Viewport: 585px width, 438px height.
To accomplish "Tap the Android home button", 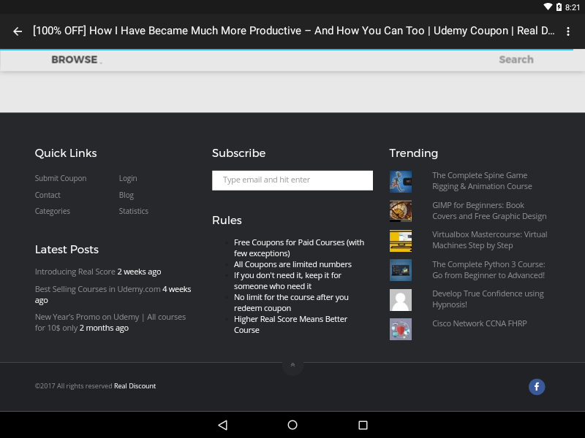I will (292, 425).
